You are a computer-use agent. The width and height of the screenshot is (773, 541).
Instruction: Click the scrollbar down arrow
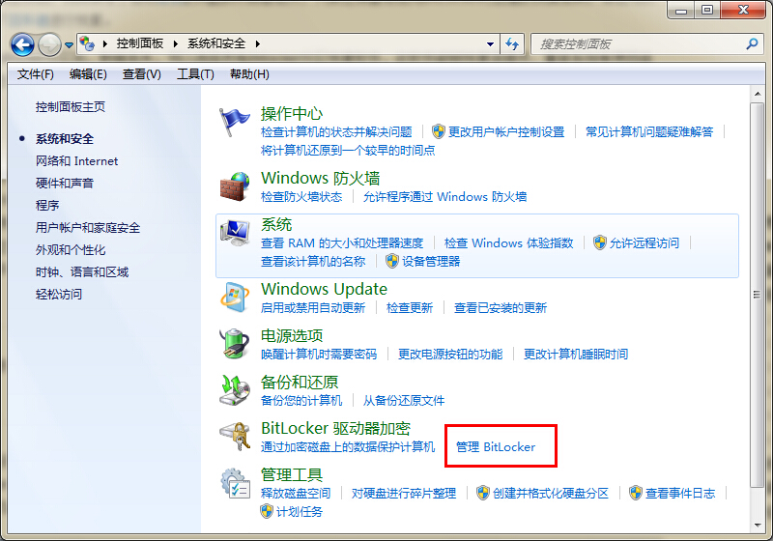point(757,526)
